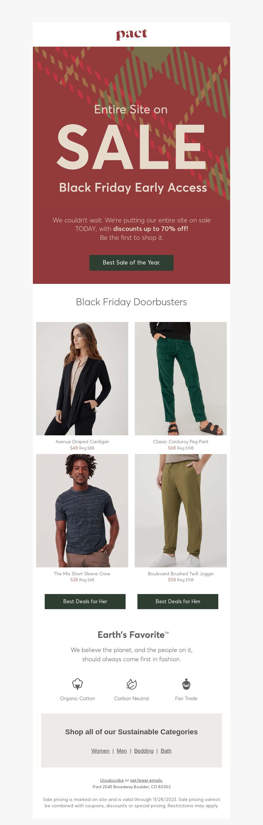263x825 pixels.
Task: Click the Unsubscribe link
Action: click(112, 780)
